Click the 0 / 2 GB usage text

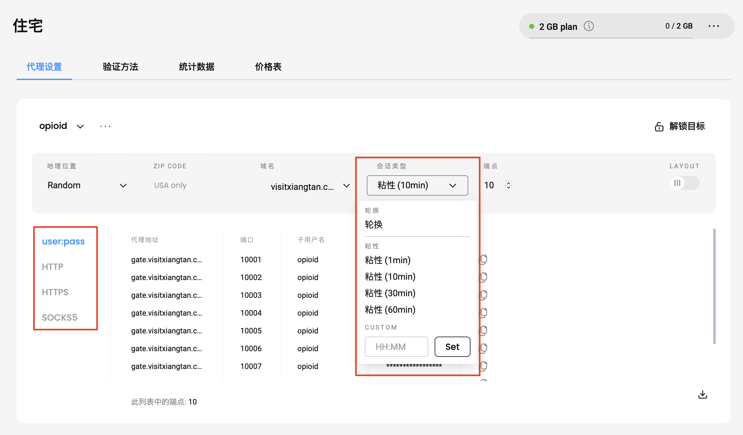pyautogui.click(x=679, y=26)
